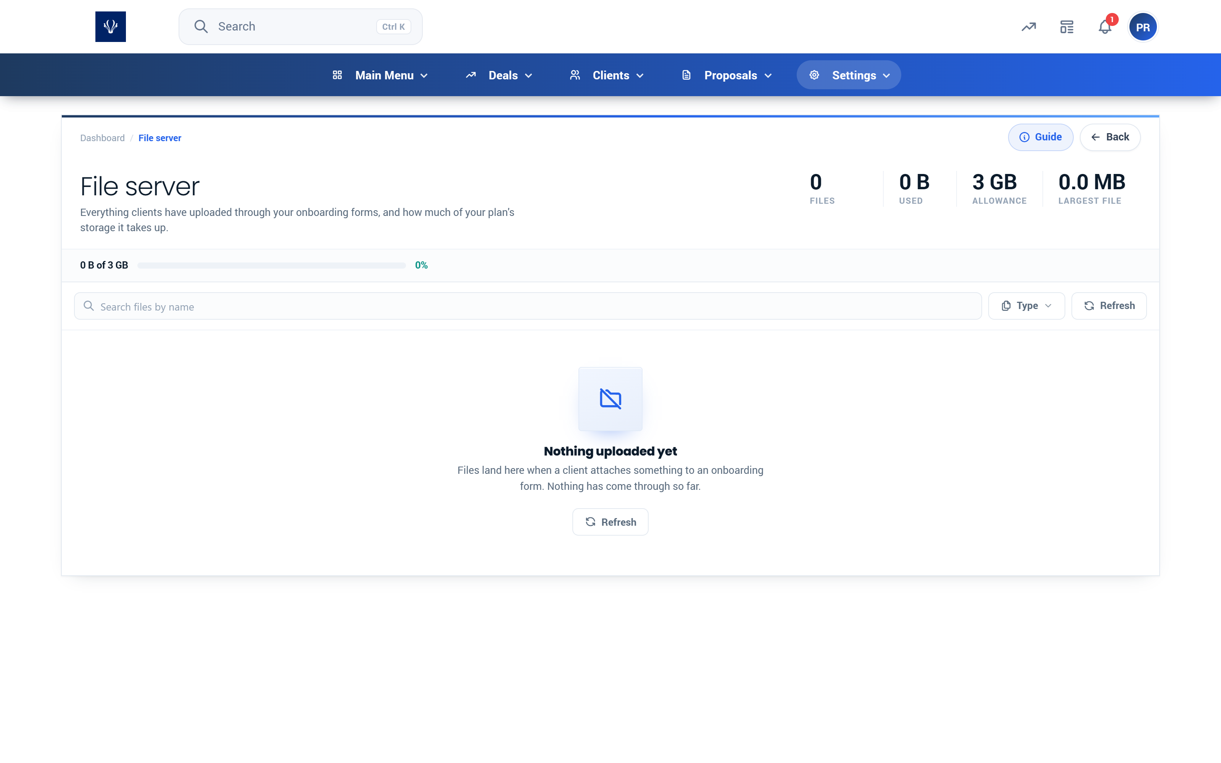Open the Type filter dropdown
The width and height of the screenshot is (1221, 763).
click(1026, 306)
